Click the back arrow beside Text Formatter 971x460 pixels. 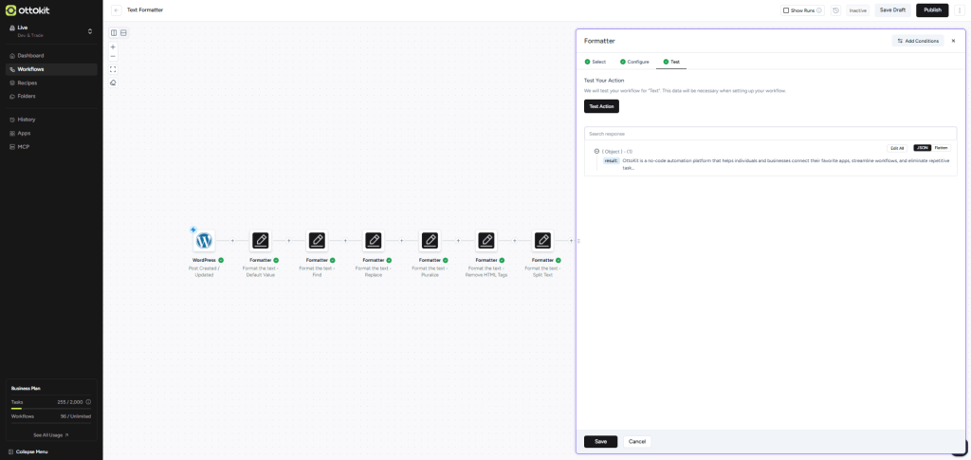pyautogui.click(x=116, y=10)
